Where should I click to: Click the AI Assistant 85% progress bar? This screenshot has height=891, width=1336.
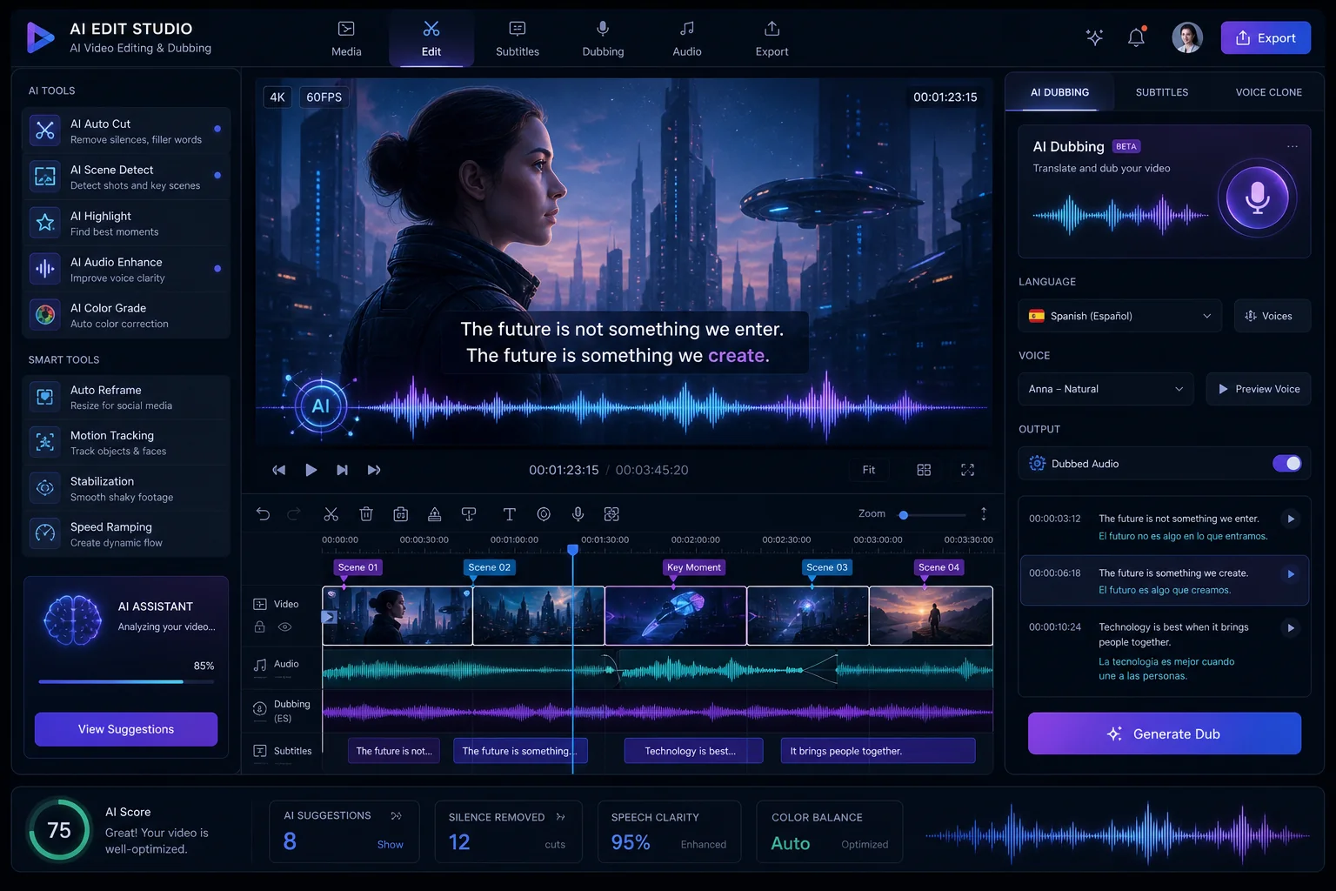pyautogui.click(x=126, y=682)
